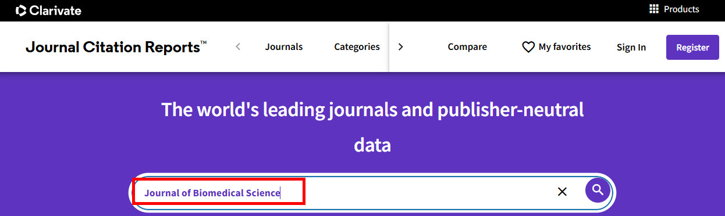This screenshot has width=725, height=216.
Task: Click the Clarivate logo
Action: pyautogui.click(x=48, y=10)
